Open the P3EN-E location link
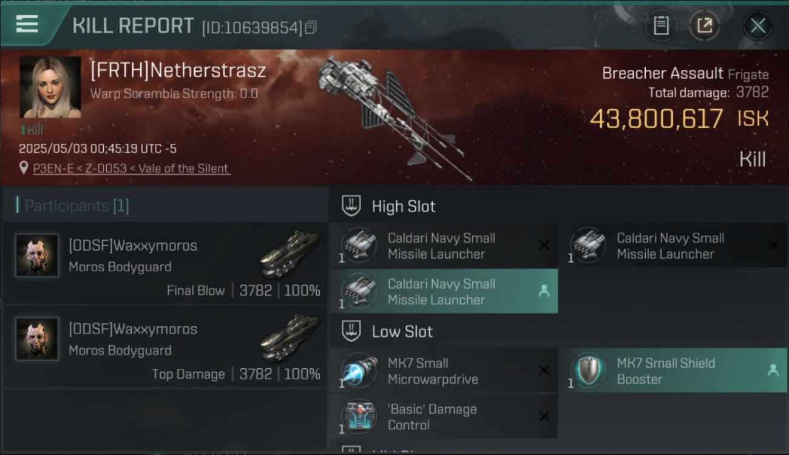The image size is (789, 455). (131, 169)
